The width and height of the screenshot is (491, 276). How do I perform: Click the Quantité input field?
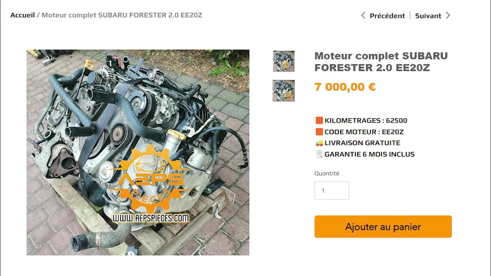[x=332, y=191]
